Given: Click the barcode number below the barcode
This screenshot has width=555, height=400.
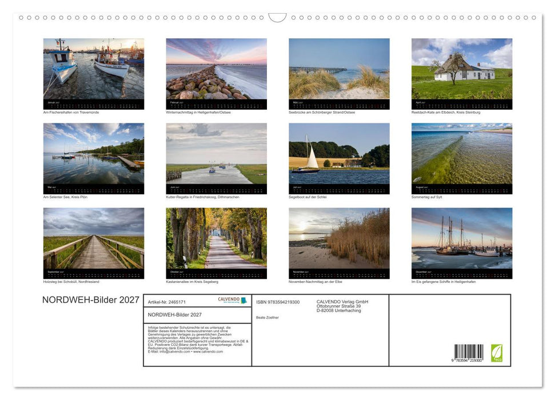Looking at the screenshot, I should pyautogui.click(x=467, y=361).
